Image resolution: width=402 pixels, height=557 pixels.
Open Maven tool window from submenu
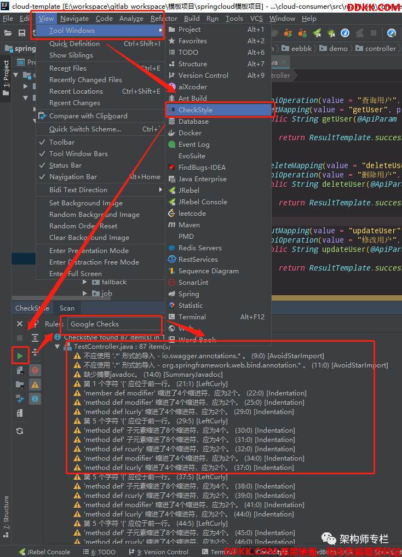[218, 225]
